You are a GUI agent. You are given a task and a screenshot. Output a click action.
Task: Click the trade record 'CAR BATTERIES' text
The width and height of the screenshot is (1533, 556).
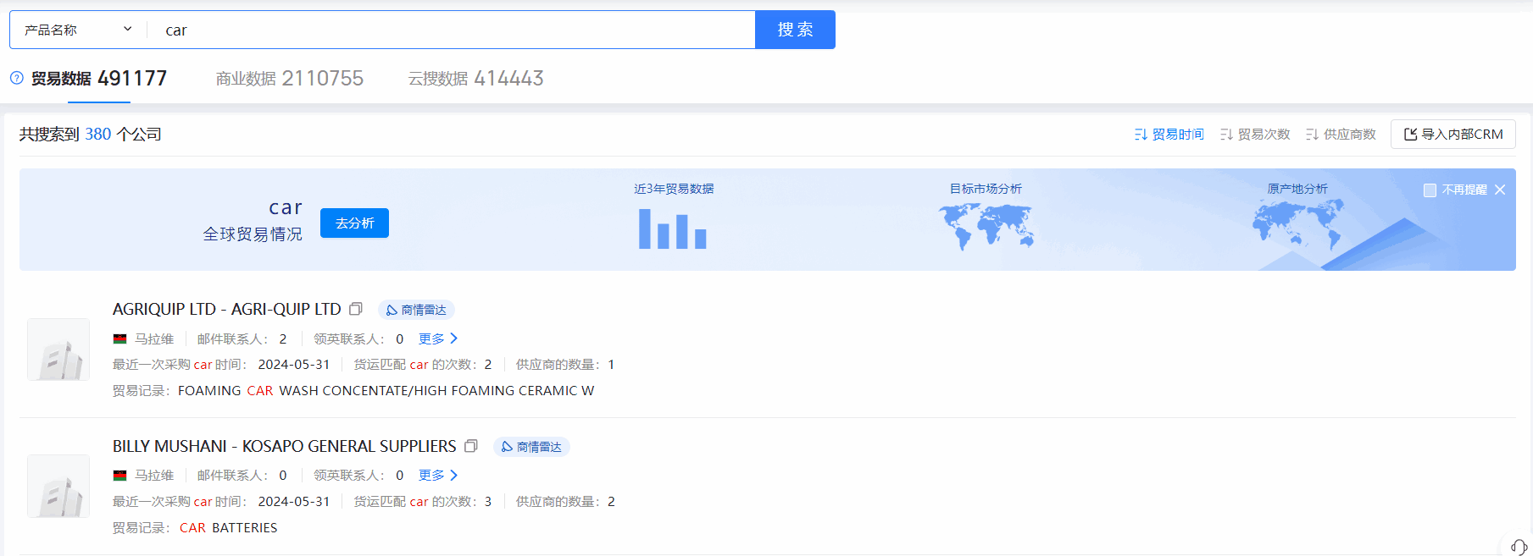click(x=229, y=528)
